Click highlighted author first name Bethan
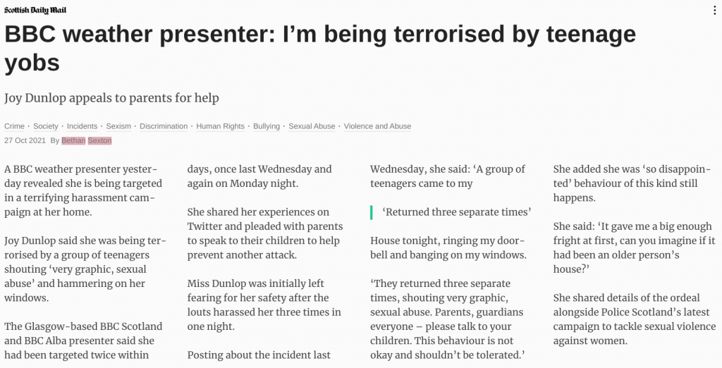The height and width of the screenshot is (368, 722). tap(73, 140)
